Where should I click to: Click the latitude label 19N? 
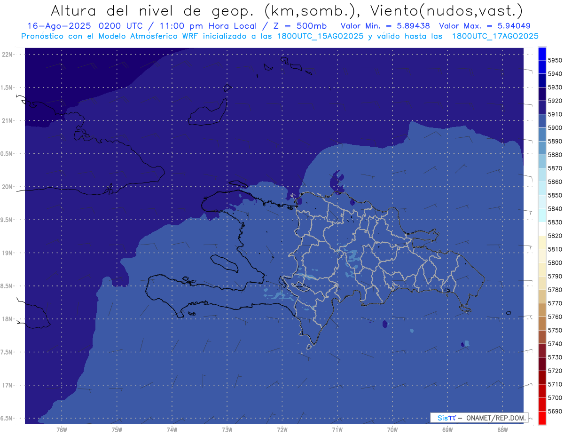7,253
